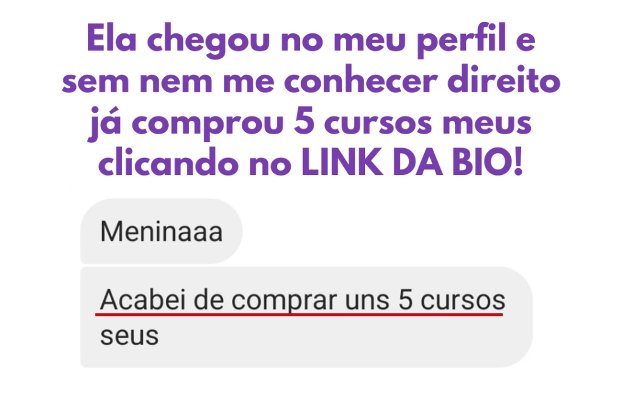Select the word "seus" in the message
Viewport: 622px width, 399px height.
pyautogui.click(x=129, y=336)
